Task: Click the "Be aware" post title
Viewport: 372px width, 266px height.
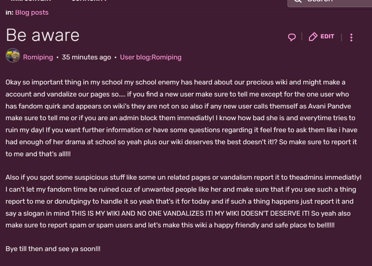Action: pos(42,35)
